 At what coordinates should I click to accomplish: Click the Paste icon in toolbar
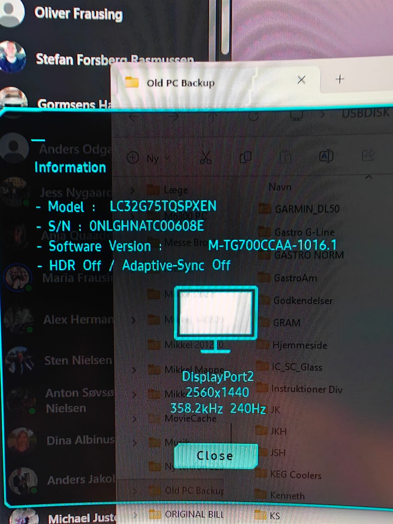285,157
